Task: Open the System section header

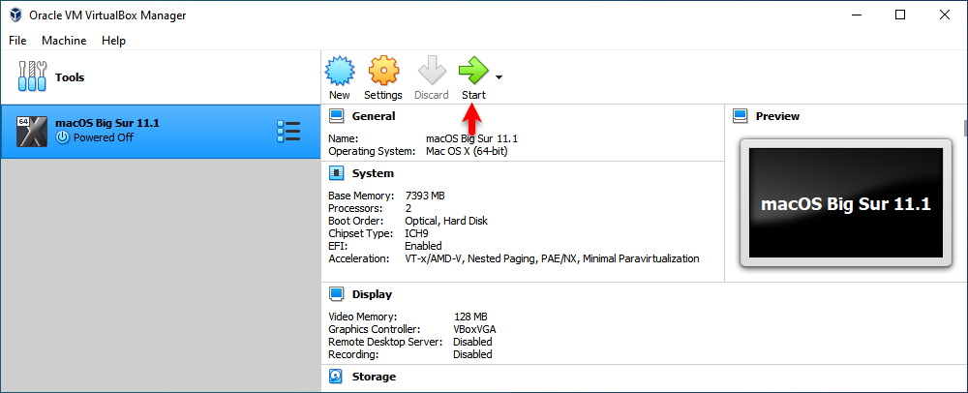Action: pos(373,173)
